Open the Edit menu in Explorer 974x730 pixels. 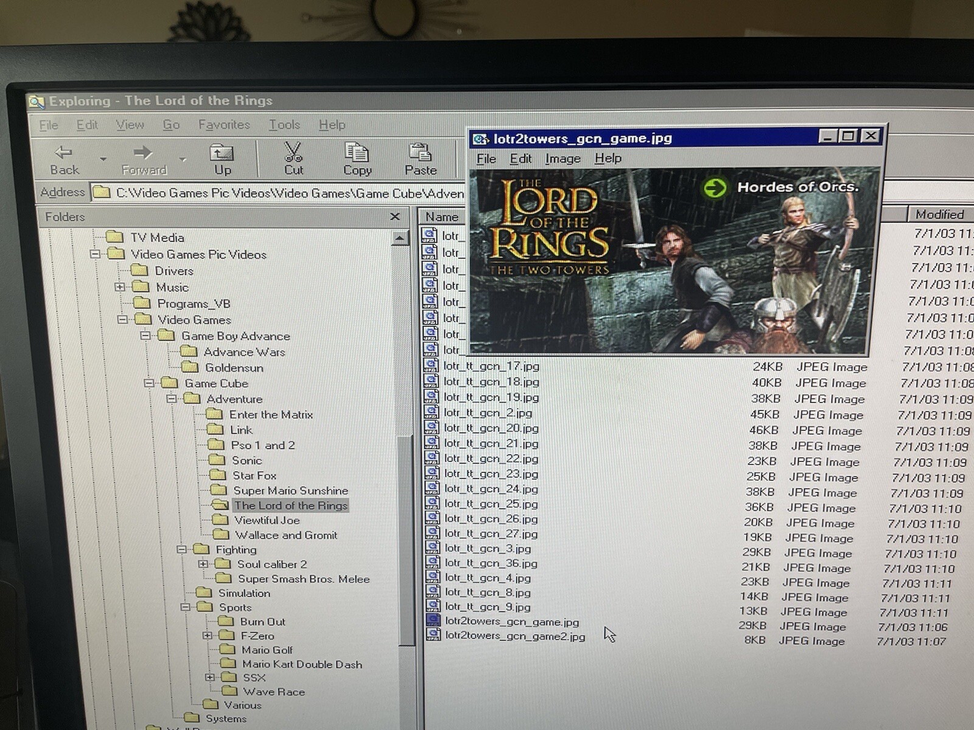87,125
